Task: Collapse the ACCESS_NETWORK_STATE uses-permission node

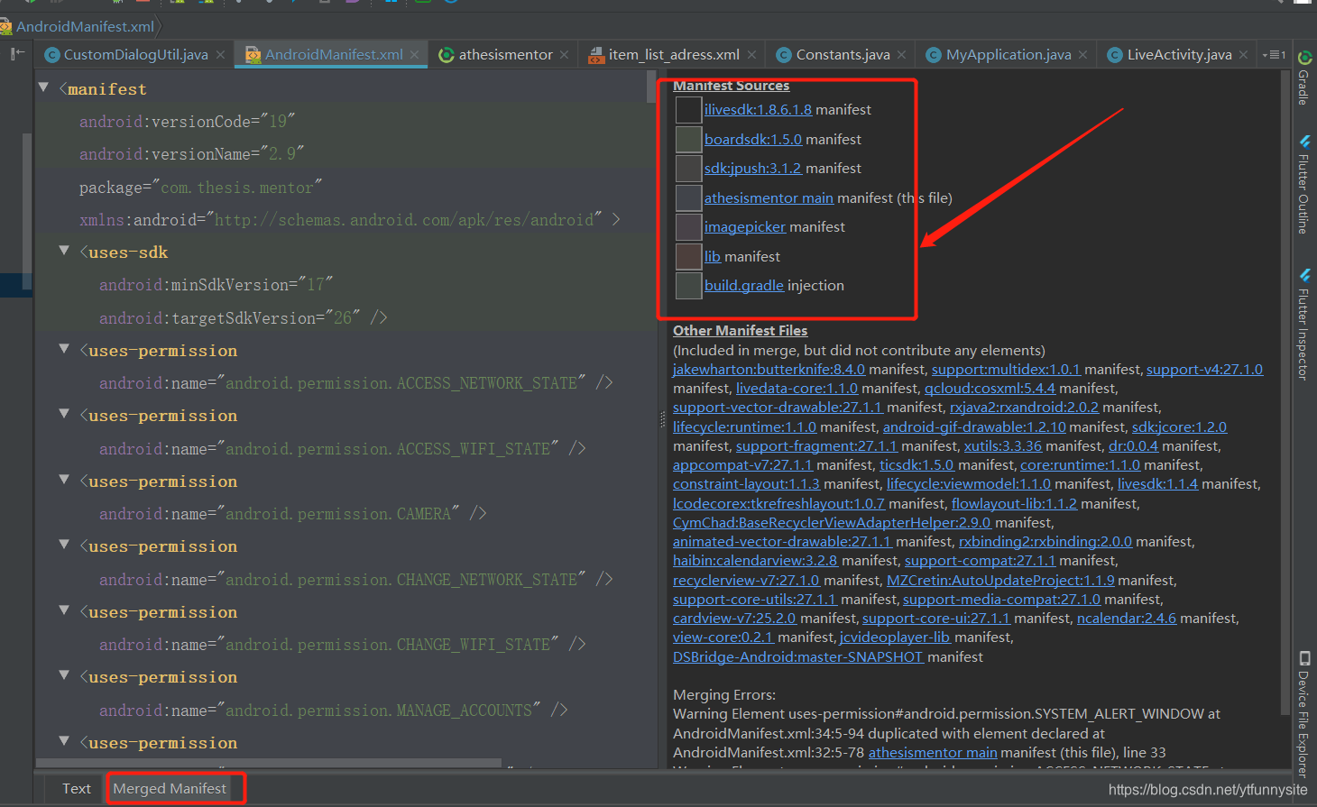Action: 64,349
